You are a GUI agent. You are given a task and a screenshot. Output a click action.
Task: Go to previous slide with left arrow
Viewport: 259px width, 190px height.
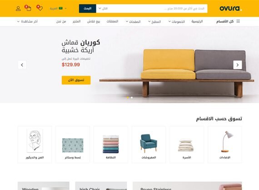pyautogui.click(x=22, y=65)
